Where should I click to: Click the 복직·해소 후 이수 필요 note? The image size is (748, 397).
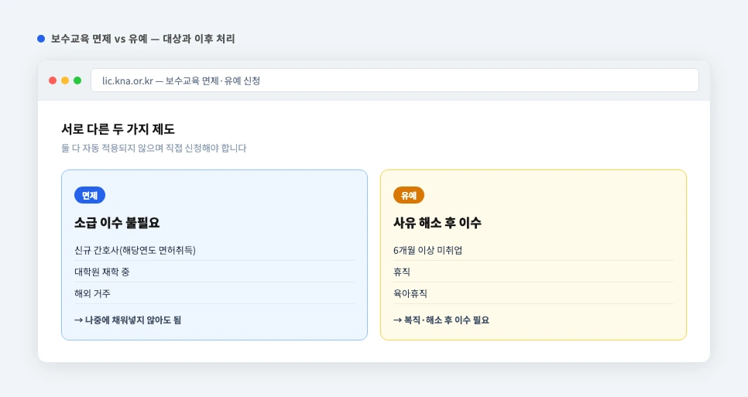pos(441,320)
